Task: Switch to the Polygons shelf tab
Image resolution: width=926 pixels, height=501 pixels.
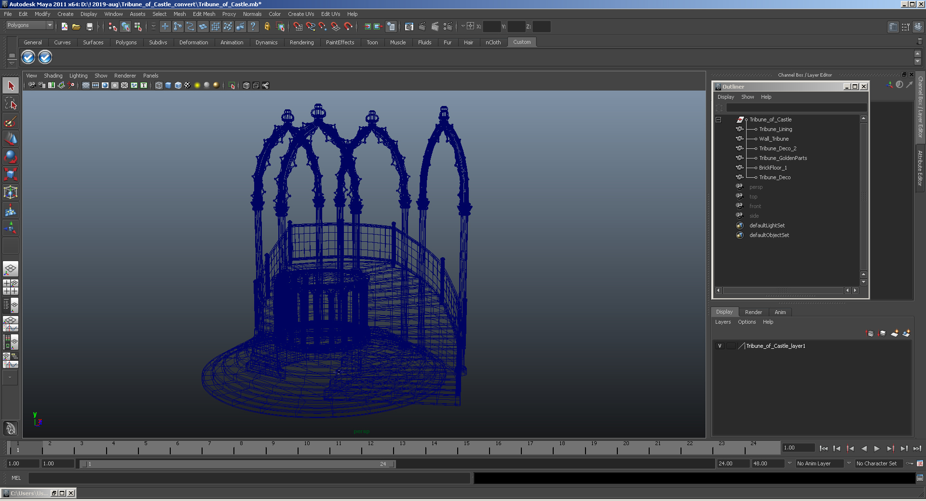Action: (x=126, y=42)
